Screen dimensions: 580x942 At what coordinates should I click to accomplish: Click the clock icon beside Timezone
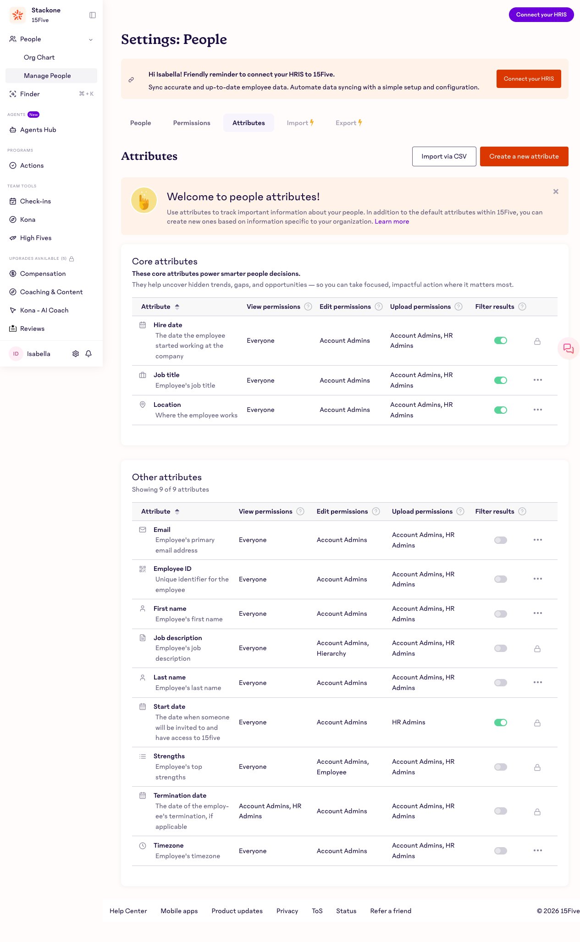143,845
